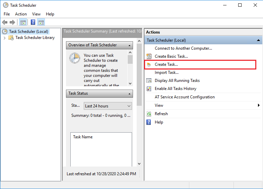This screenshot has width=263, height=189.
Task: Click the Display All Running Tasks icon
Action: pos(149,81)
